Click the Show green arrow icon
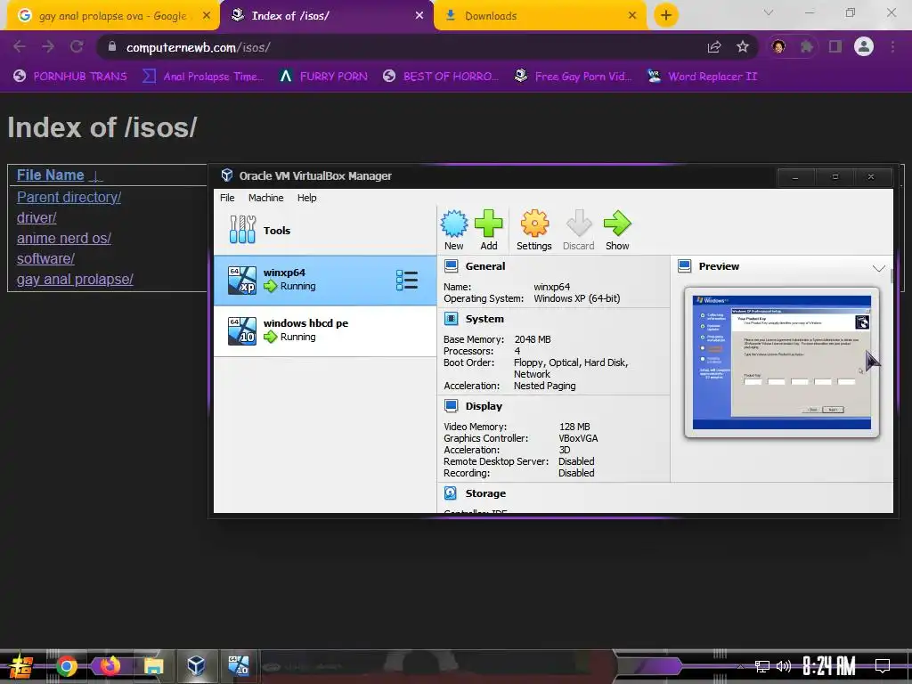This screenshot has width=912, height=684. [617, 224]
